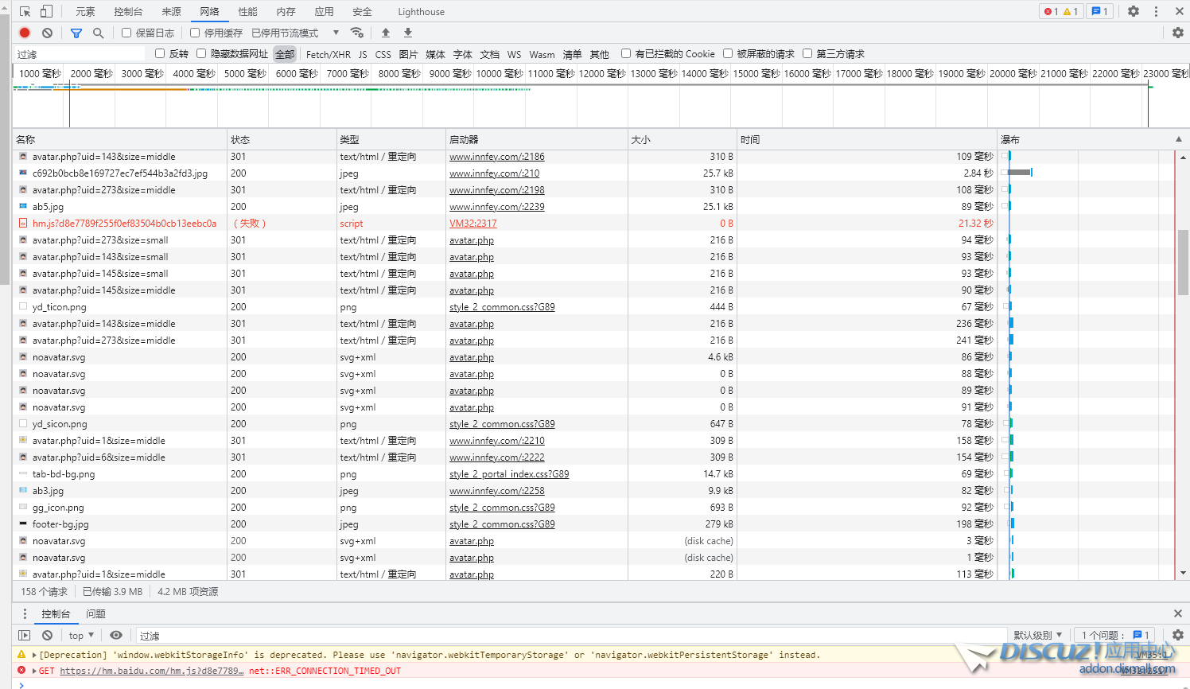1190x689 pixels.
Task: Clear the network log
Action: click(48, 33)
